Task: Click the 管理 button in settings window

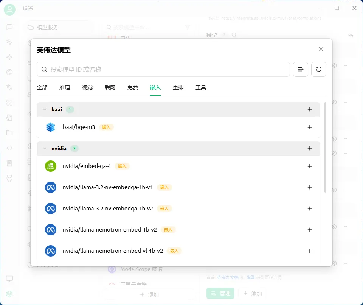Action: [220, 293]
